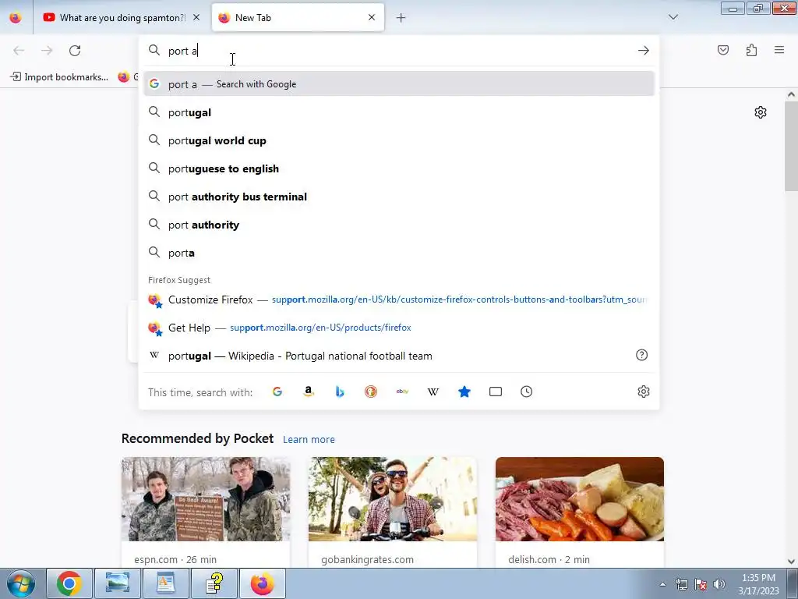This screenshot has height=599, width=798.
Task: Open network tray icon
Action: 681,584
